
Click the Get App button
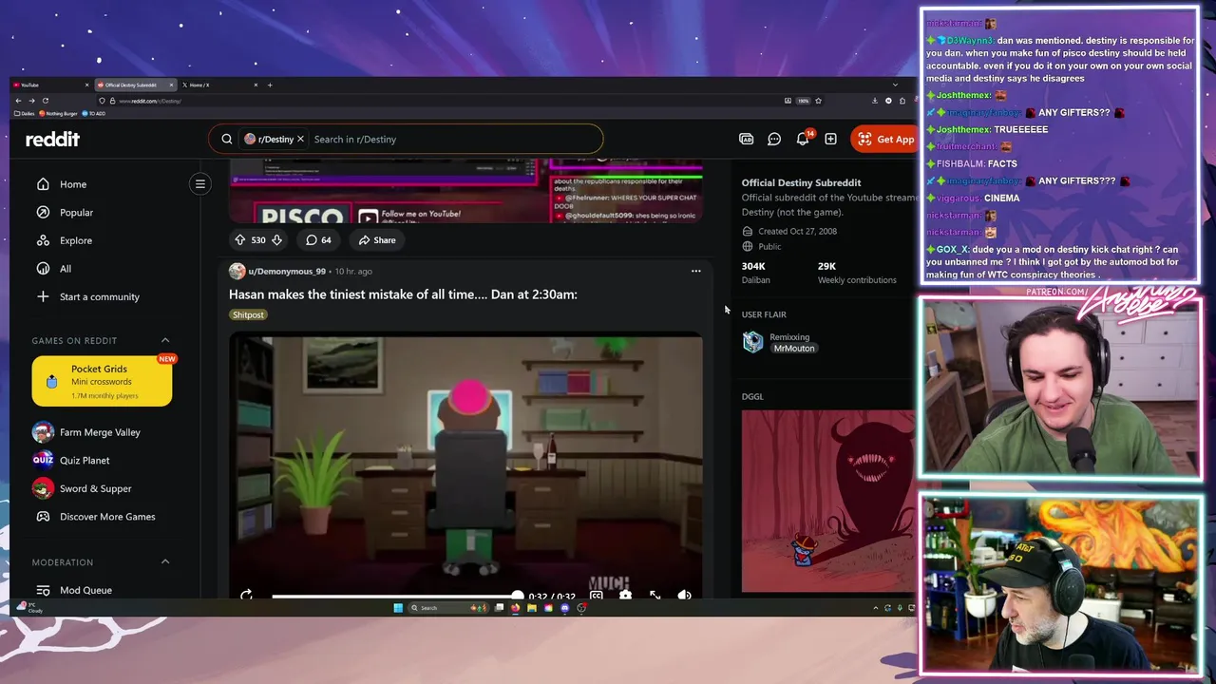tap(884, 139)
